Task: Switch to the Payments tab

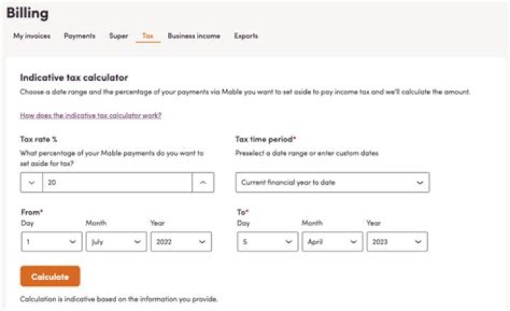Action: point(79,35)
